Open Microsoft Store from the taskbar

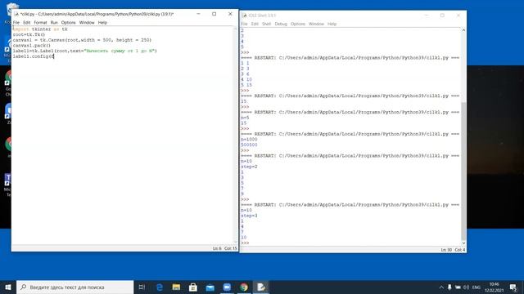pos(193,287)
